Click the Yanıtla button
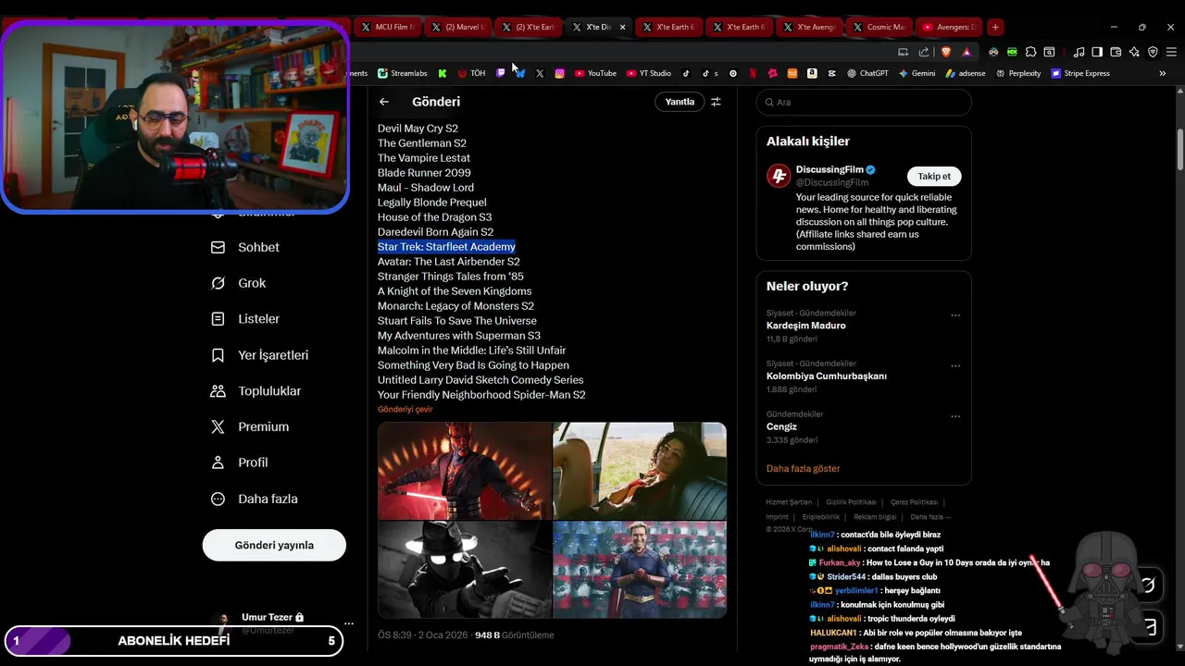 point(680,102)
